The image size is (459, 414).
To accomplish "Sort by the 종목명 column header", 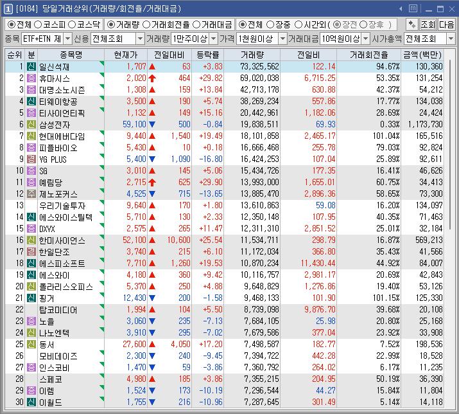I will [71, 55].
